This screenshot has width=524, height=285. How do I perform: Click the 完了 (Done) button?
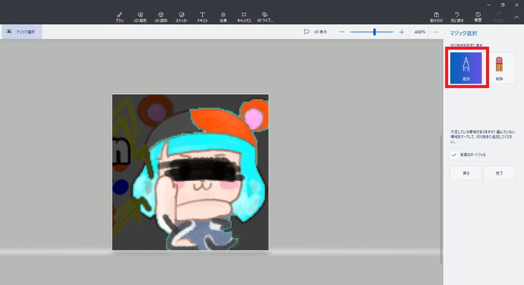(499, 173)
